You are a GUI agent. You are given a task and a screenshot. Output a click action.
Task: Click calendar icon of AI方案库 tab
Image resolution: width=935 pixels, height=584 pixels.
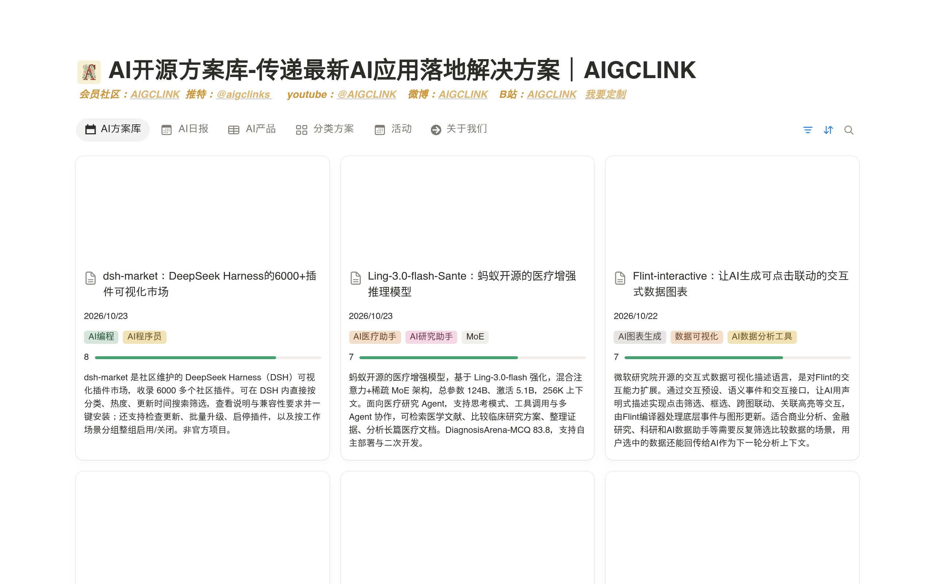click(91, 129)
